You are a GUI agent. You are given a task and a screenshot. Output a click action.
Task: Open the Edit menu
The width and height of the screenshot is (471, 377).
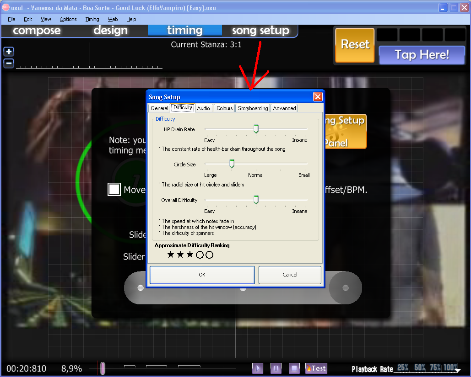[x=28, y=19]
